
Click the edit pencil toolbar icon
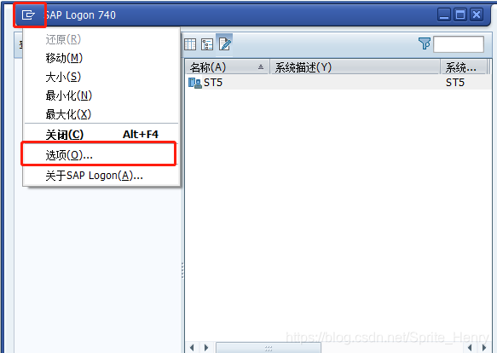(225, 43)
